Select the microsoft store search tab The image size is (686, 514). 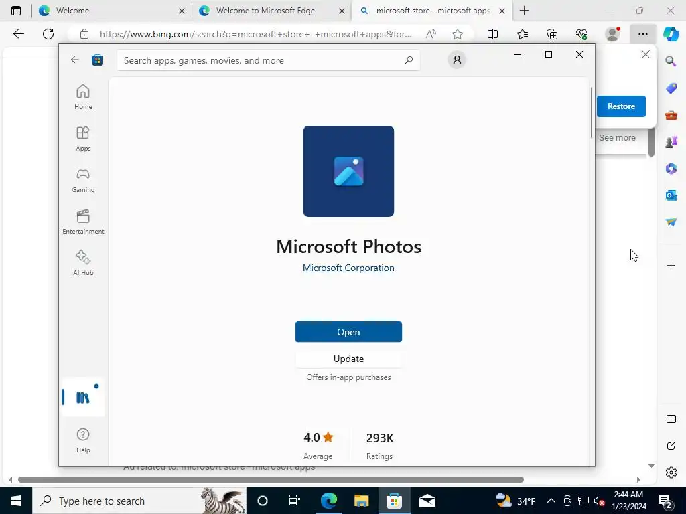point(433,11)
